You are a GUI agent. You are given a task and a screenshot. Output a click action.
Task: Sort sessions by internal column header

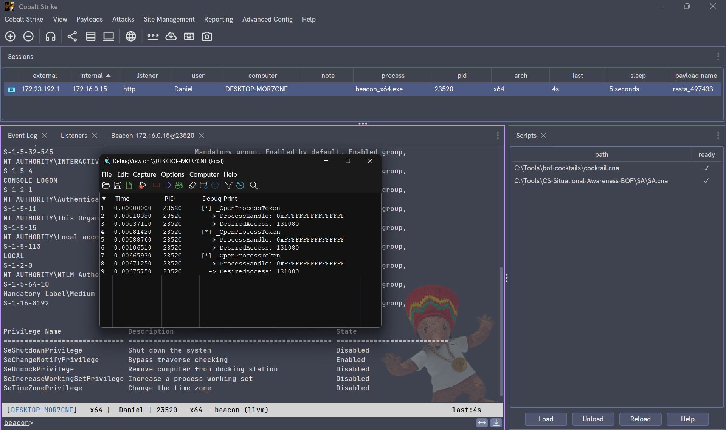[95, 76]
